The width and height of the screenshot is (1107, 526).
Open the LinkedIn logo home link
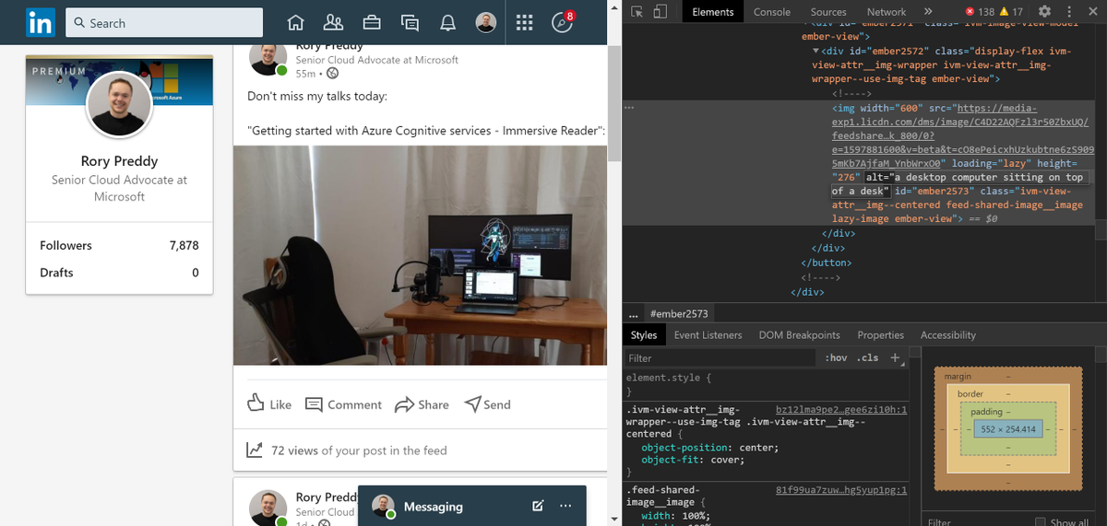point(41,23)
